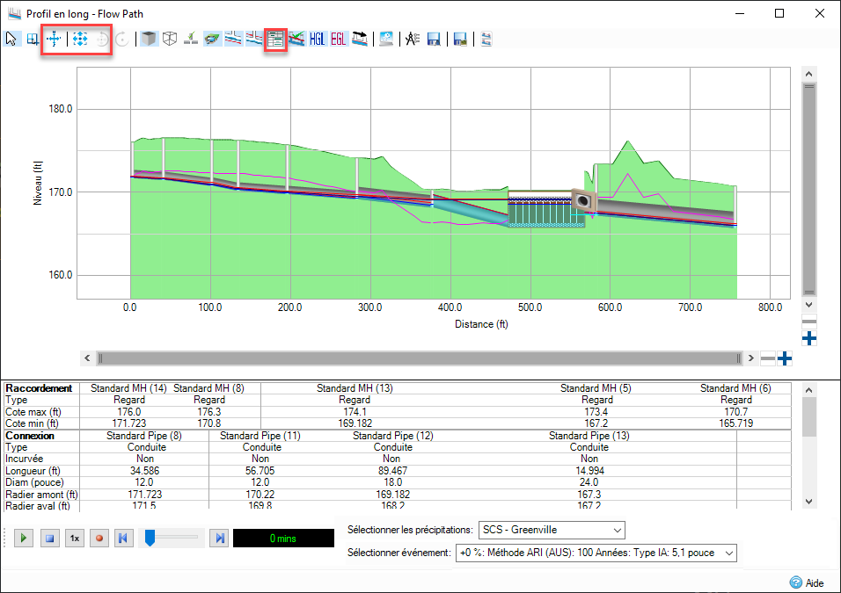Click the chart horizontal scrollbar right arrow
This screenshot has height=593, width=841.
751,358
